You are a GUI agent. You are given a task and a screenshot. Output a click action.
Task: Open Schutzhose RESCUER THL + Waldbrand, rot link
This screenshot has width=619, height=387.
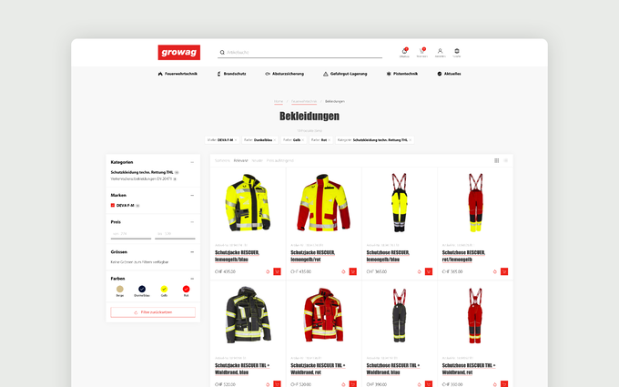click(469, 369)
